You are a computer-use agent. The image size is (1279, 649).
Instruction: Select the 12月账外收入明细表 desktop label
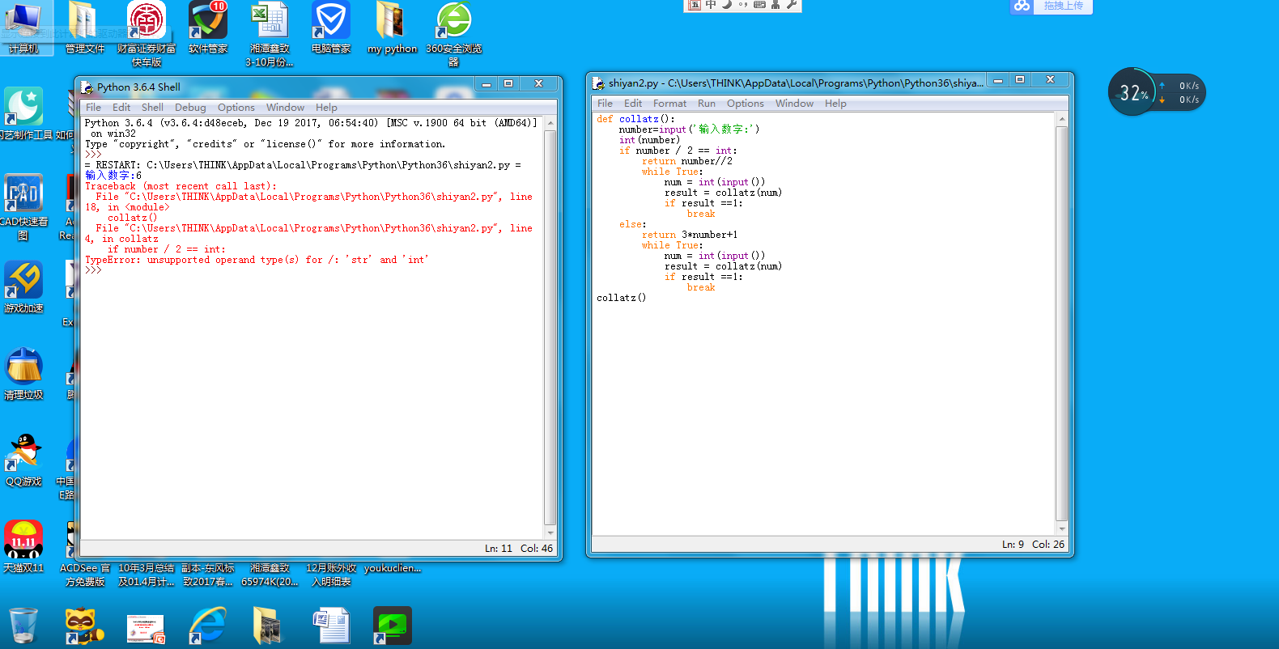331,575
